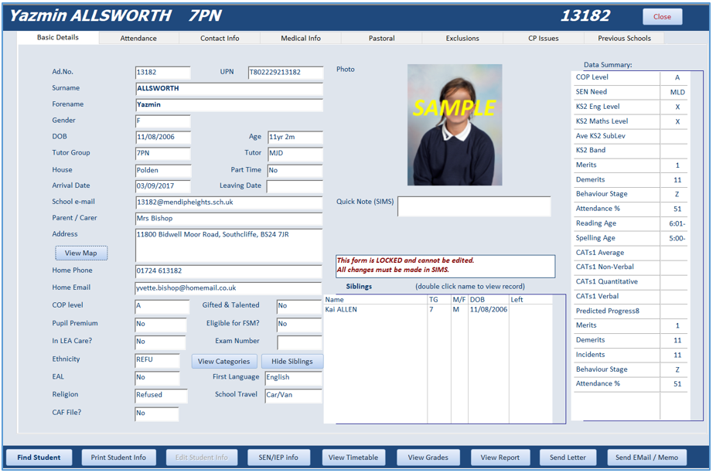The image size is (716, 473).
Task: Click the SEN Need value MLD
Action: pyautogui.click(x=677, y=92)
